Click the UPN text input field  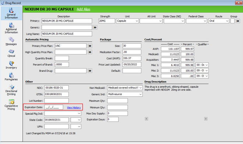[x=56, y=126]
